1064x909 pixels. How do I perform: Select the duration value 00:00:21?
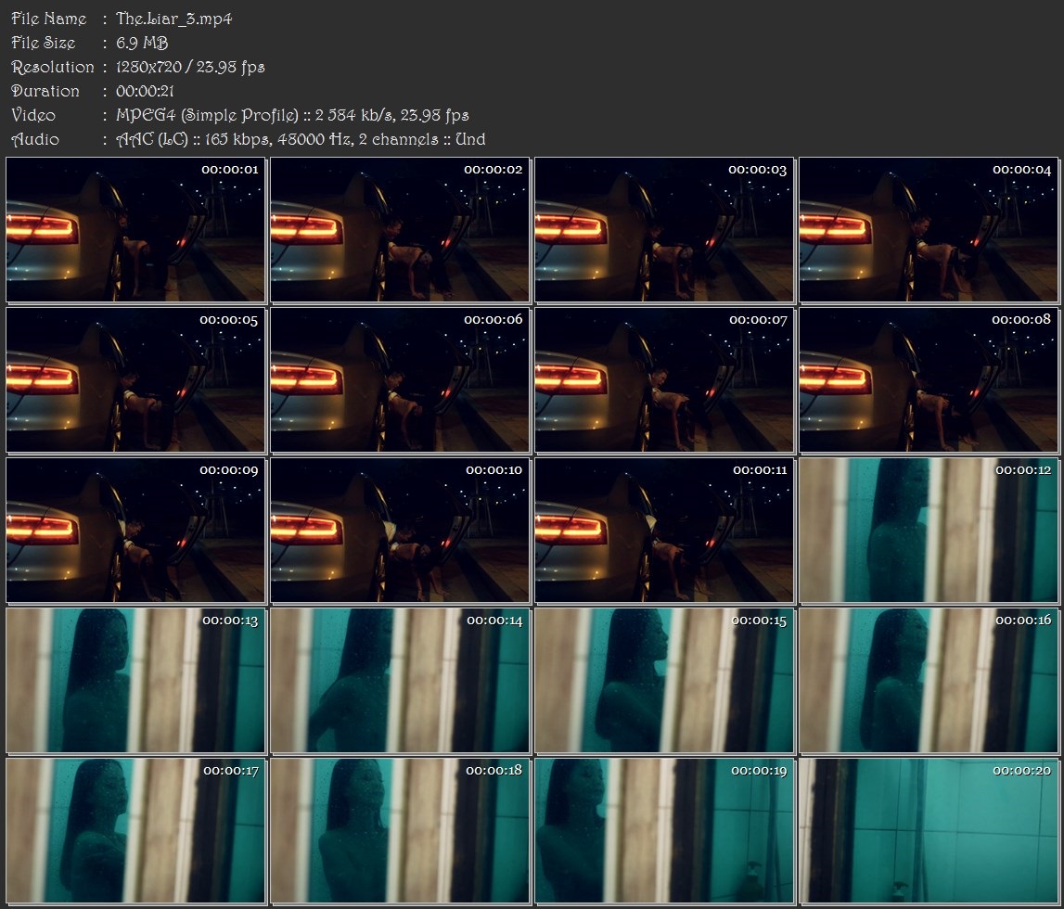[x=145, y=91]
